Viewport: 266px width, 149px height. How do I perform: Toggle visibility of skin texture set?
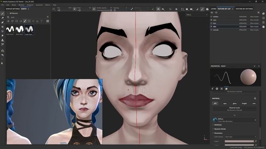212,26
